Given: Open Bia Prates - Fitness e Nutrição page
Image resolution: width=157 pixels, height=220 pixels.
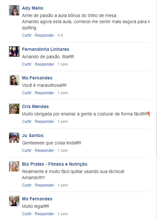Looking at the screenshot, I should (55, 164).
